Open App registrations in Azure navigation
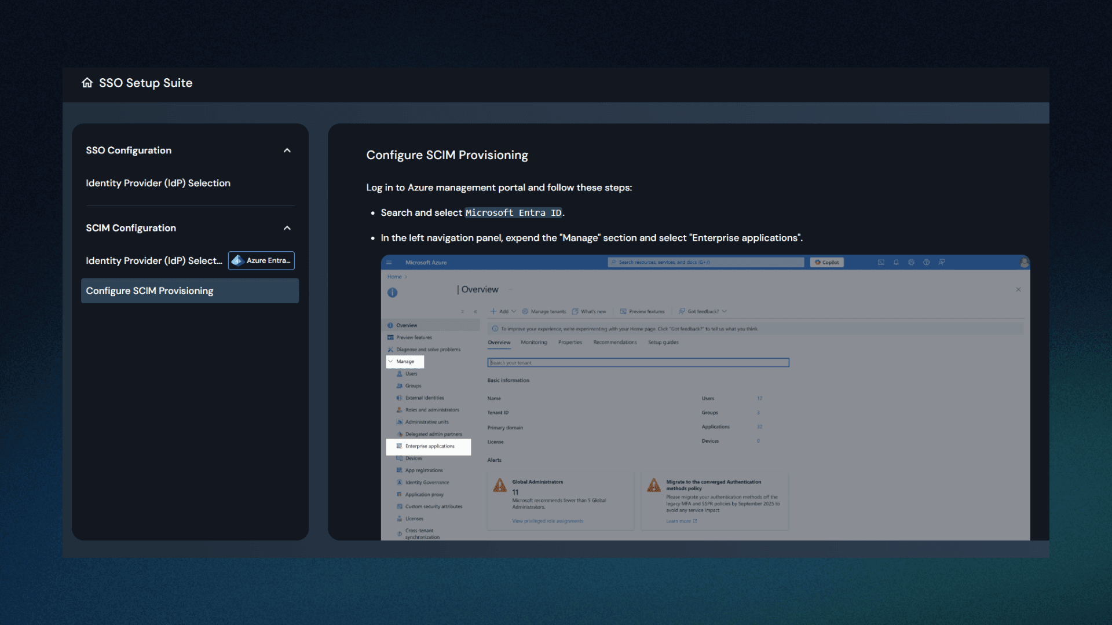The image size is (1112, 625). click(423, 470)
